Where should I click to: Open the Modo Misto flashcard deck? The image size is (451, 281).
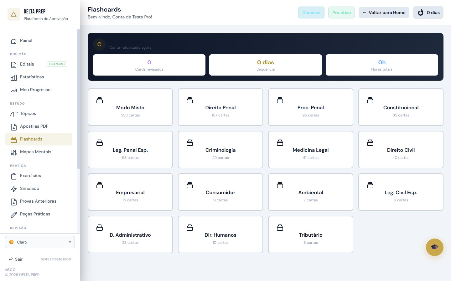pos(130,107)
